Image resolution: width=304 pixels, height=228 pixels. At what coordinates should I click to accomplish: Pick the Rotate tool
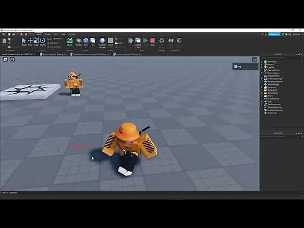tap(42, 41)
